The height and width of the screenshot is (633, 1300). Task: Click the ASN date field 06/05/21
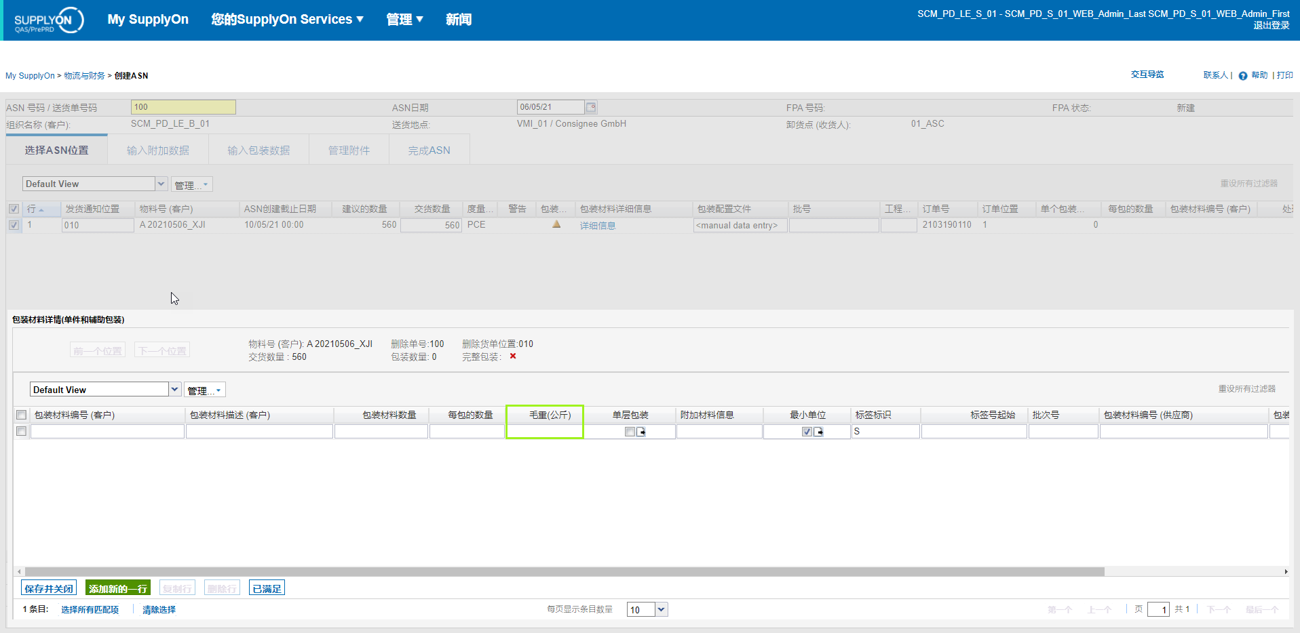(550, 107)
